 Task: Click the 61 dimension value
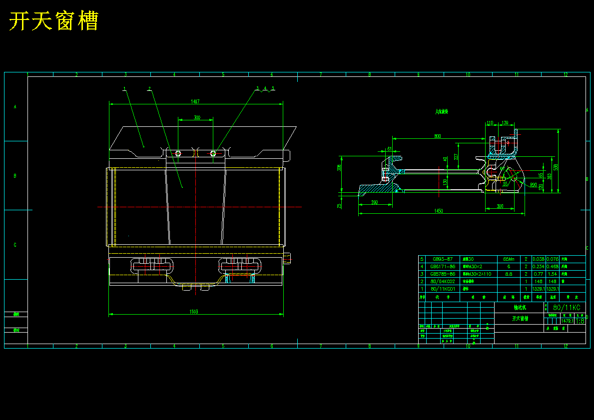390,149
